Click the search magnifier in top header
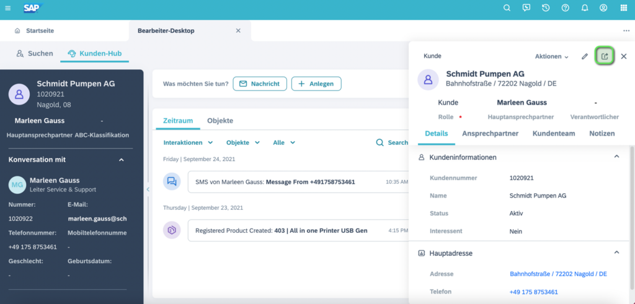Screen dimensions: 635x304 507,8
